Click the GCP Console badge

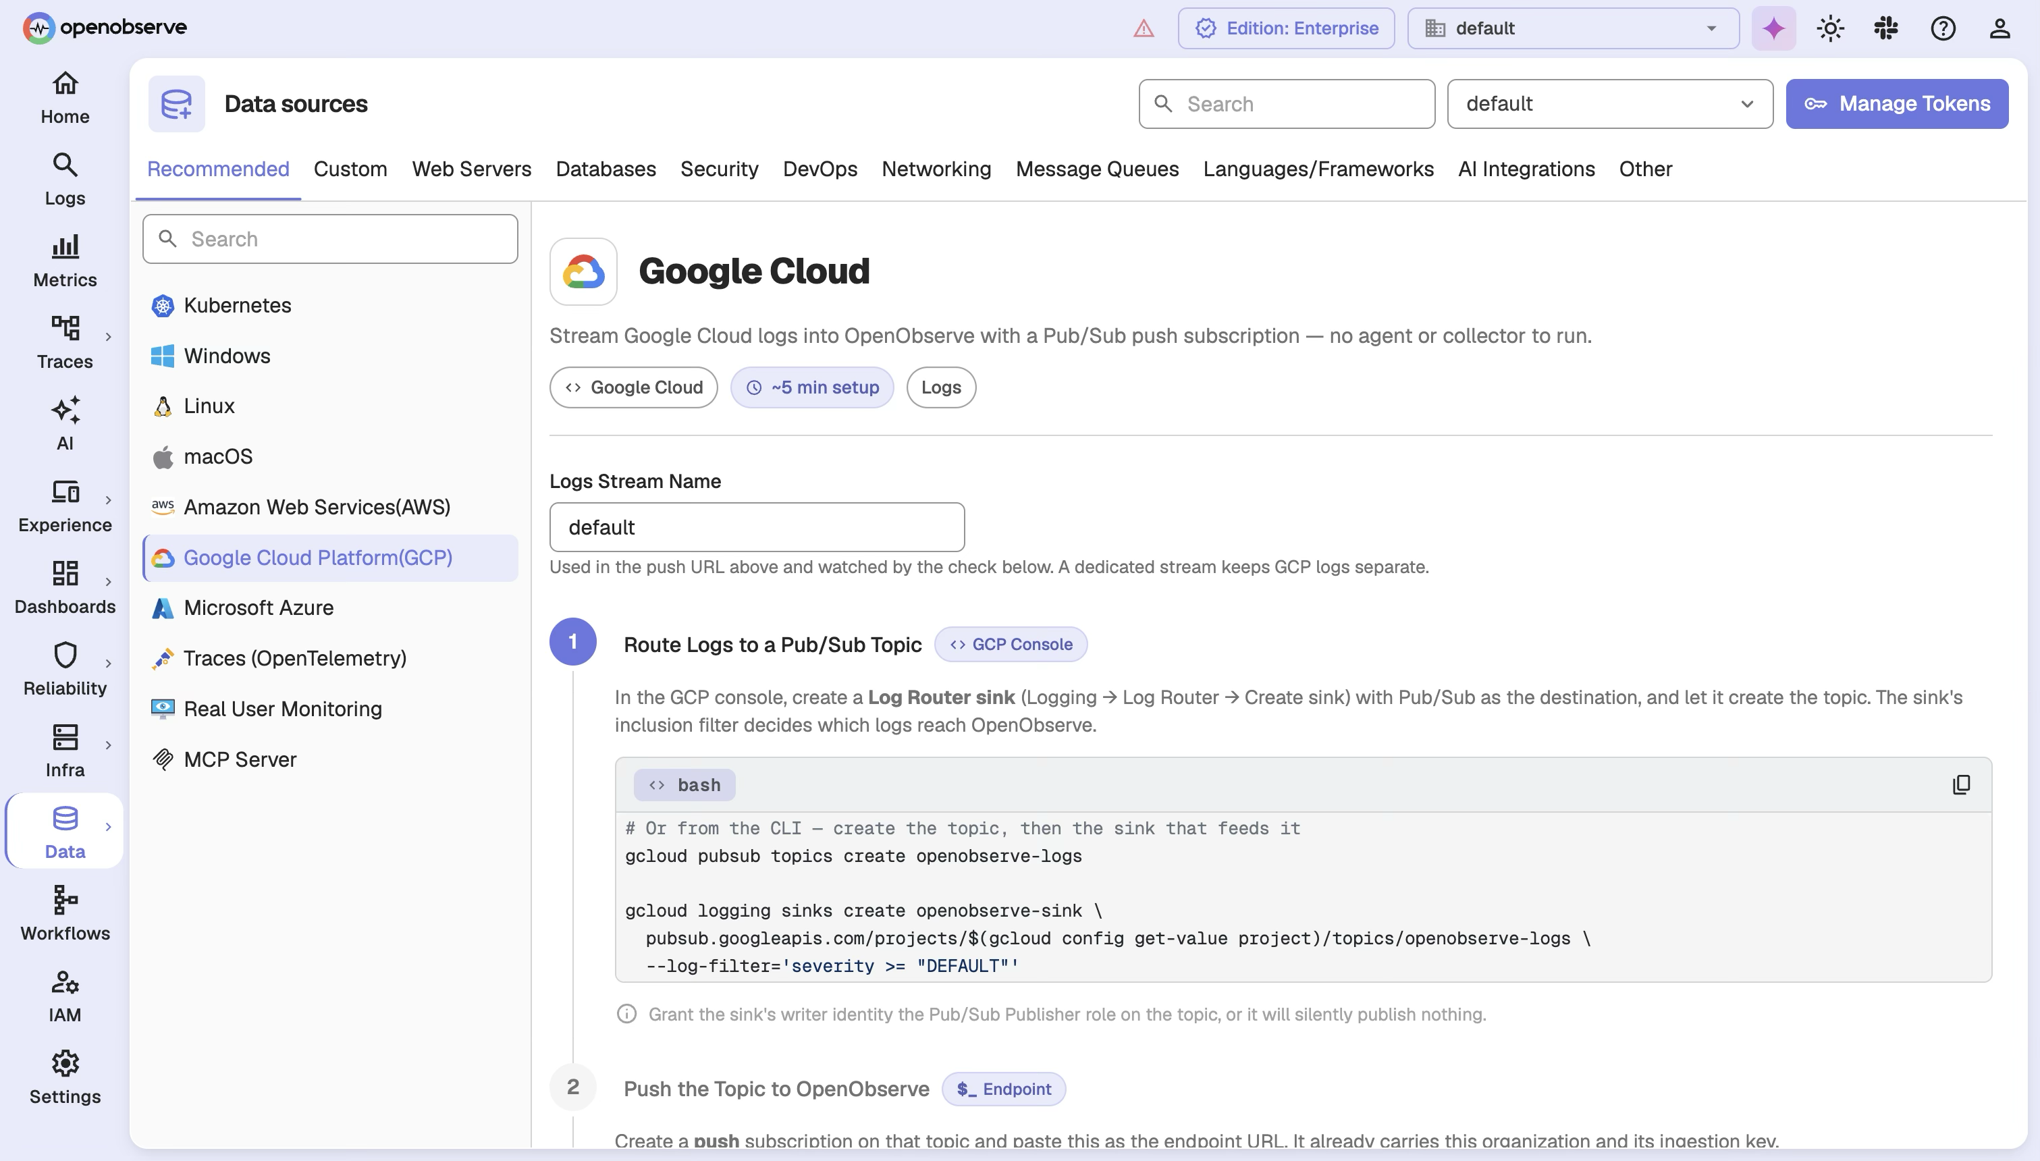(1010, 645)
